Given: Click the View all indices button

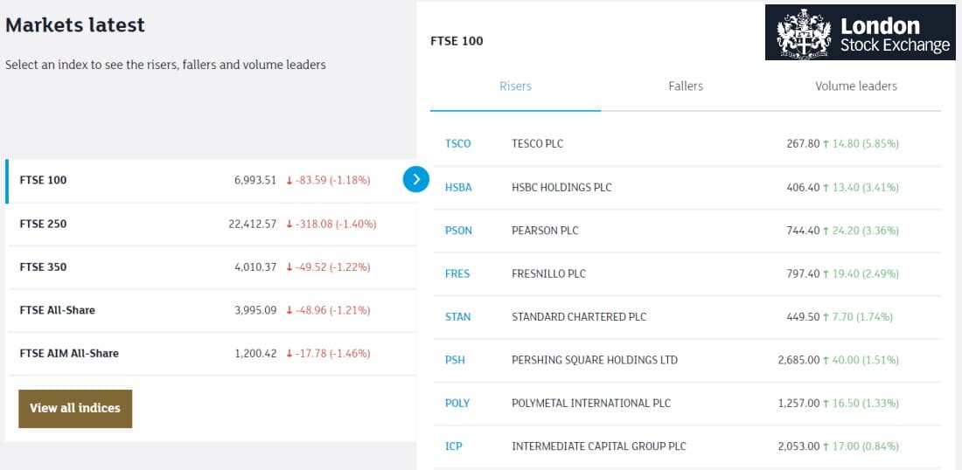Looking at the screenshot, I should 75,408.
